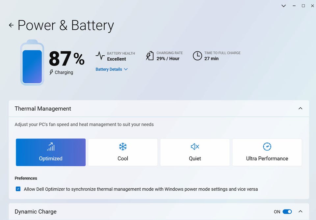Click the Preferences label
This screenshot has height=220, width=316.
coord(26,178)
